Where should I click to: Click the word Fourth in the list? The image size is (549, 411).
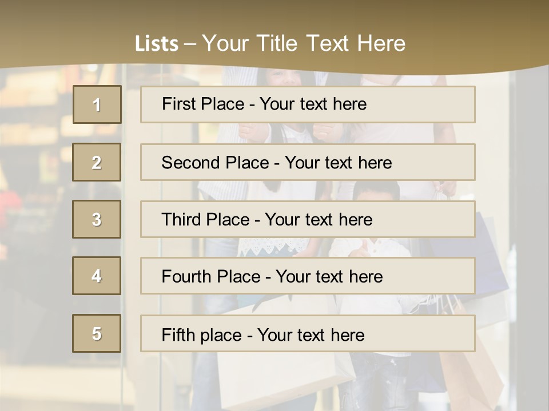click(x=186, y=276)
